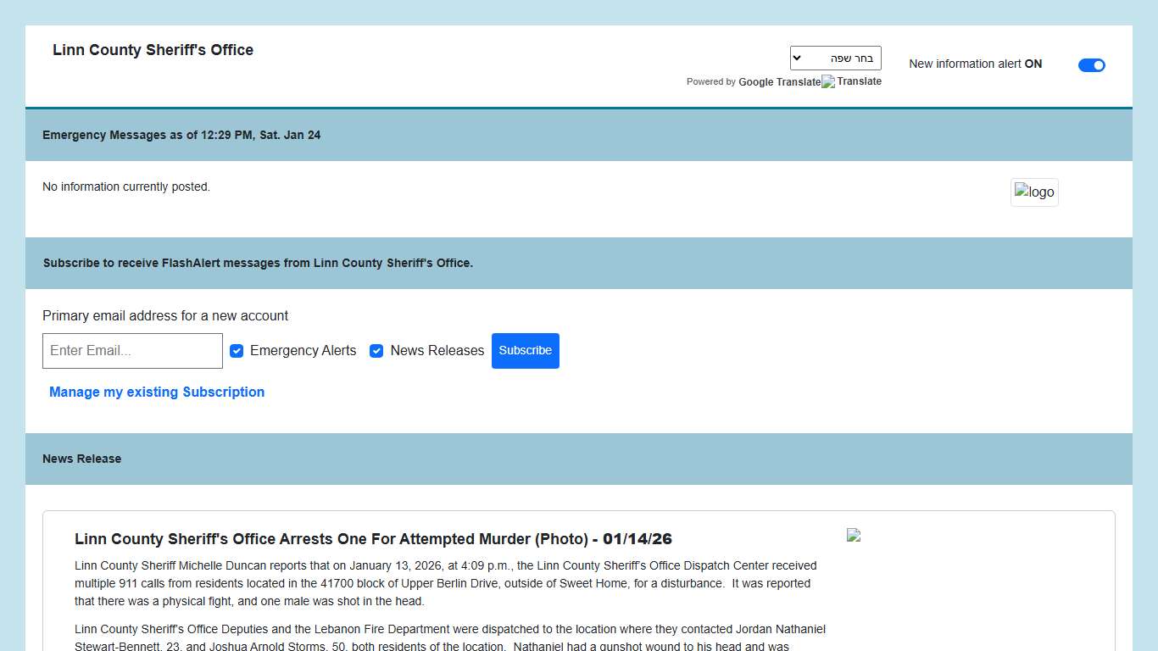The width and height of the screenshot is (1158, 651).
Task: Click the 'No information currently posted' text
Action: [126, 186]
